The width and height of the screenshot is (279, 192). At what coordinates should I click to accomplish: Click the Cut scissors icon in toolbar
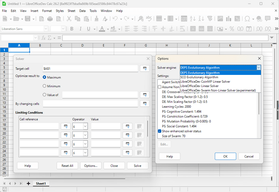[x=69, y=19]
